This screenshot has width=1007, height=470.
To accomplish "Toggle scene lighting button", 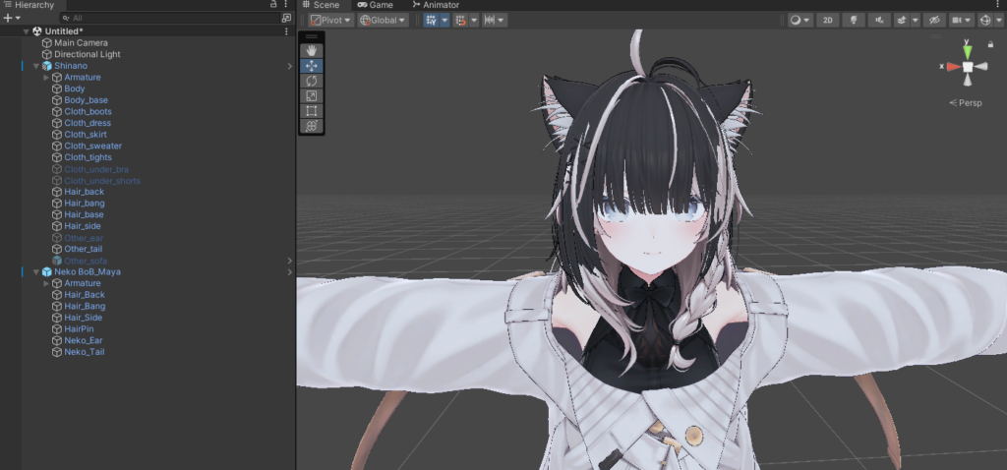I will pos(854,20).
